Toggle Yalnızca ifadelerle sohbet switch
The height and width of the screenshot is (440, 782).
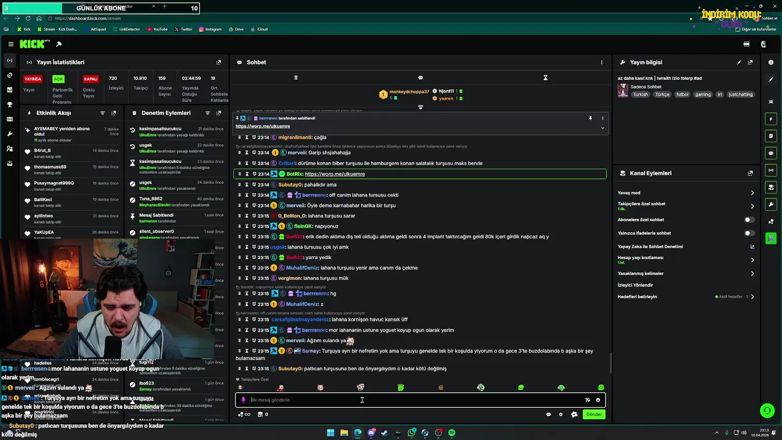pyautogui.click(x=749, y=233)
